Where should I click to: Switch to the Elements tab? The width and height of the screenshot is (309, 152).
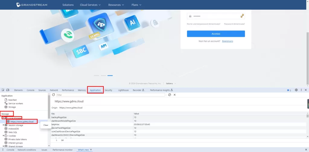(x=18, y=90)
